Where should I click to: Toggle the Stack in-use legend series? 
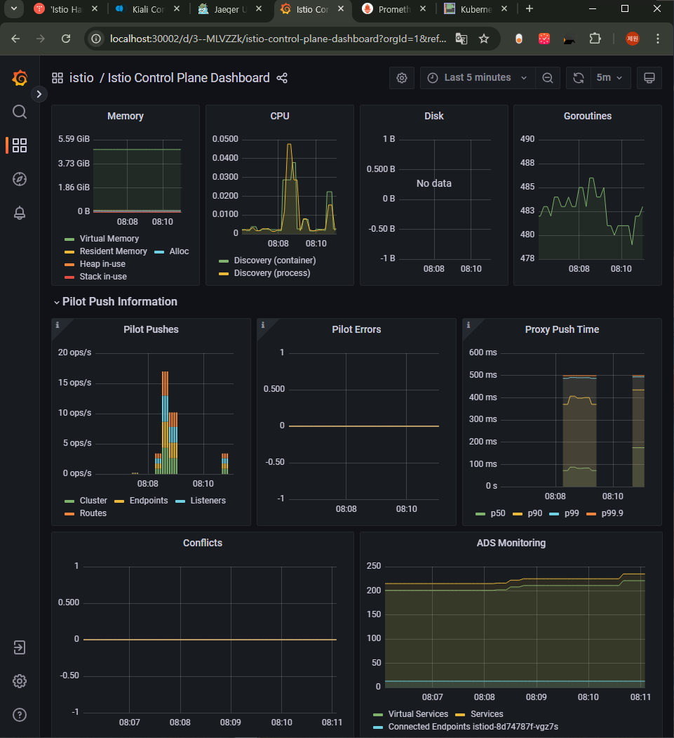tap(103, 277)
